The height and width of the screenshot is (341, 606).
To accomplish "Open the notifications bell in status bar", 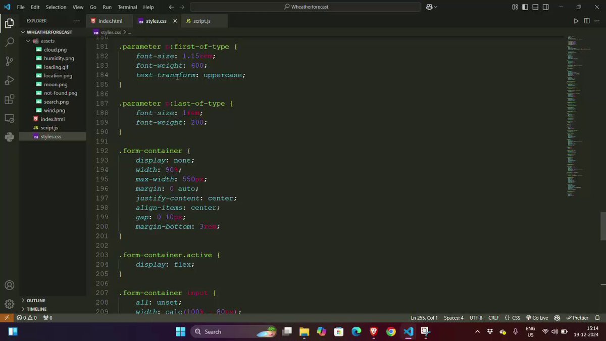I will (x=597, y=318).
